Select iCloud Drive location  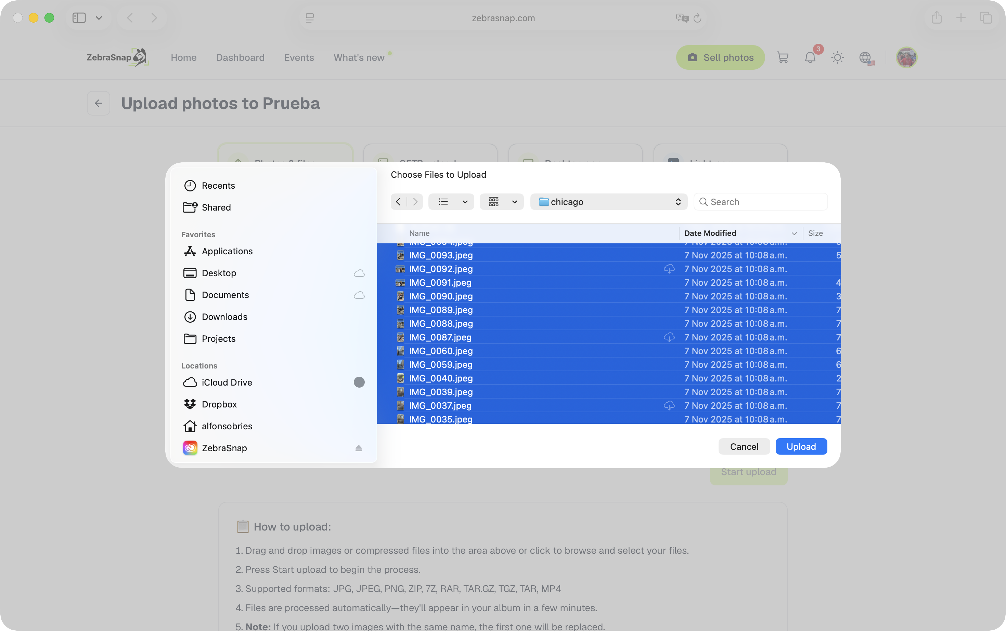coord(274,382)
